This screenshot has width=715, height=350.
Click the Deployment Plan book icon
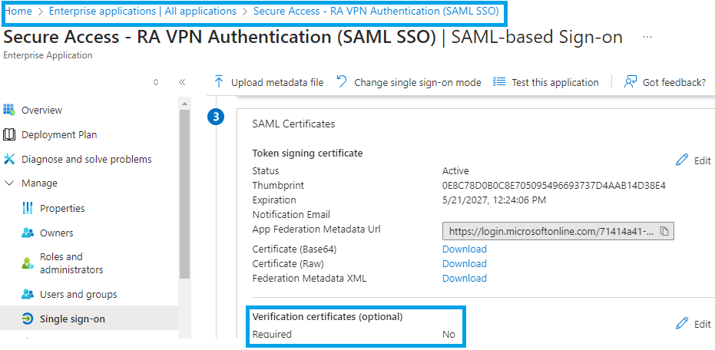point(9,134)
